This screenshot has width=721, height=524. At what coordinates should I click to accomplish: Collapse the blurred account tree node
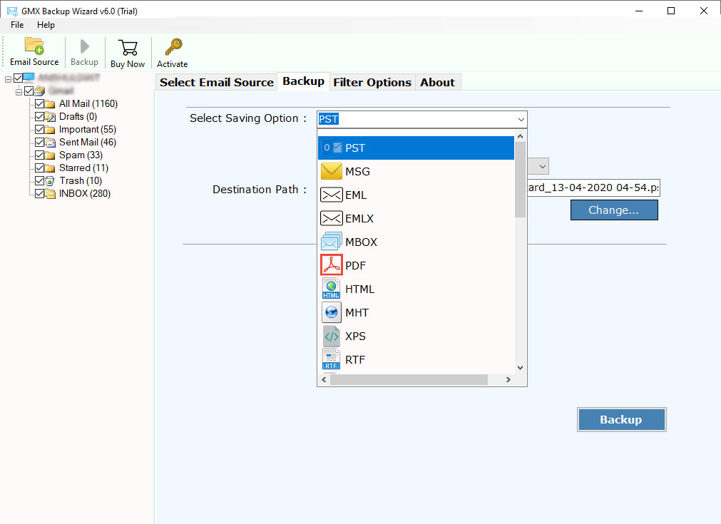click(19, 92)
